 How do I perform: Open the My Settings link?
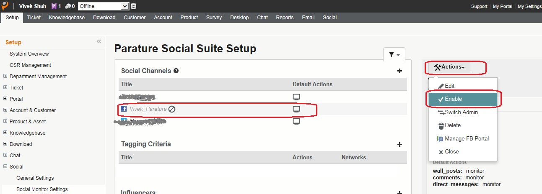click(529, 6)
